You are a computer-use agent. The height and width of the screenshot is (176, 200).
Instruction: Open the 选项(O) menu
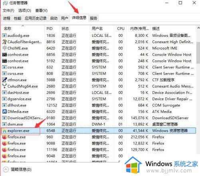click(25, 10)
